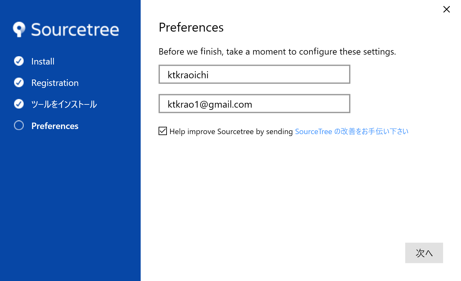
Task: Click the 'Help improve Sourcetree by sending' label
Action: point(231,132)
